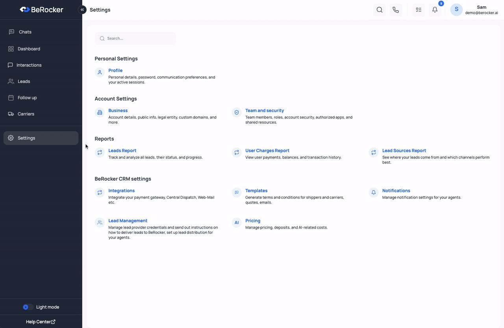Open notifications using the bell icon
This screenshot has height=328, width=504.
[435, 9]
